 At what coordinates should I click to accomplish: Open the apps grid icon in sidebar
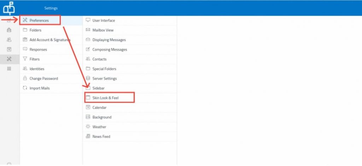click(9, 69)
